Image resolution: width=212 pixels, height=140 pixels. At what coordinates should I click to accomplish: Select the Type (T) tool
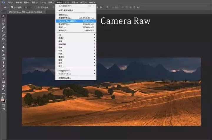click(x=3, y=74)
